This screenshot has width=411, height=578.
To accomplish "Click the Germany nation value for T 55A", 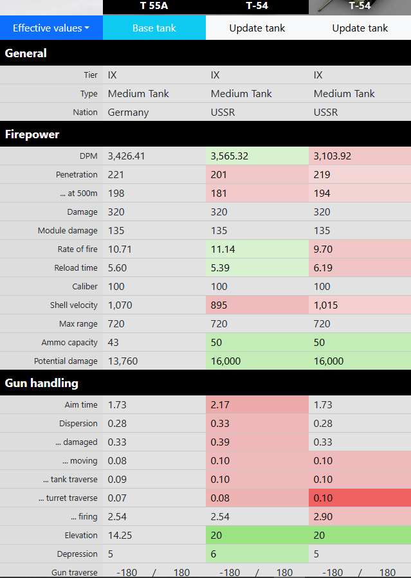I will coord(128,113).
